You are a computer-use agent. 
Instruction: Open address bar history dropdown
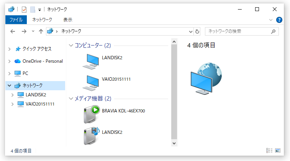[191, 31]
